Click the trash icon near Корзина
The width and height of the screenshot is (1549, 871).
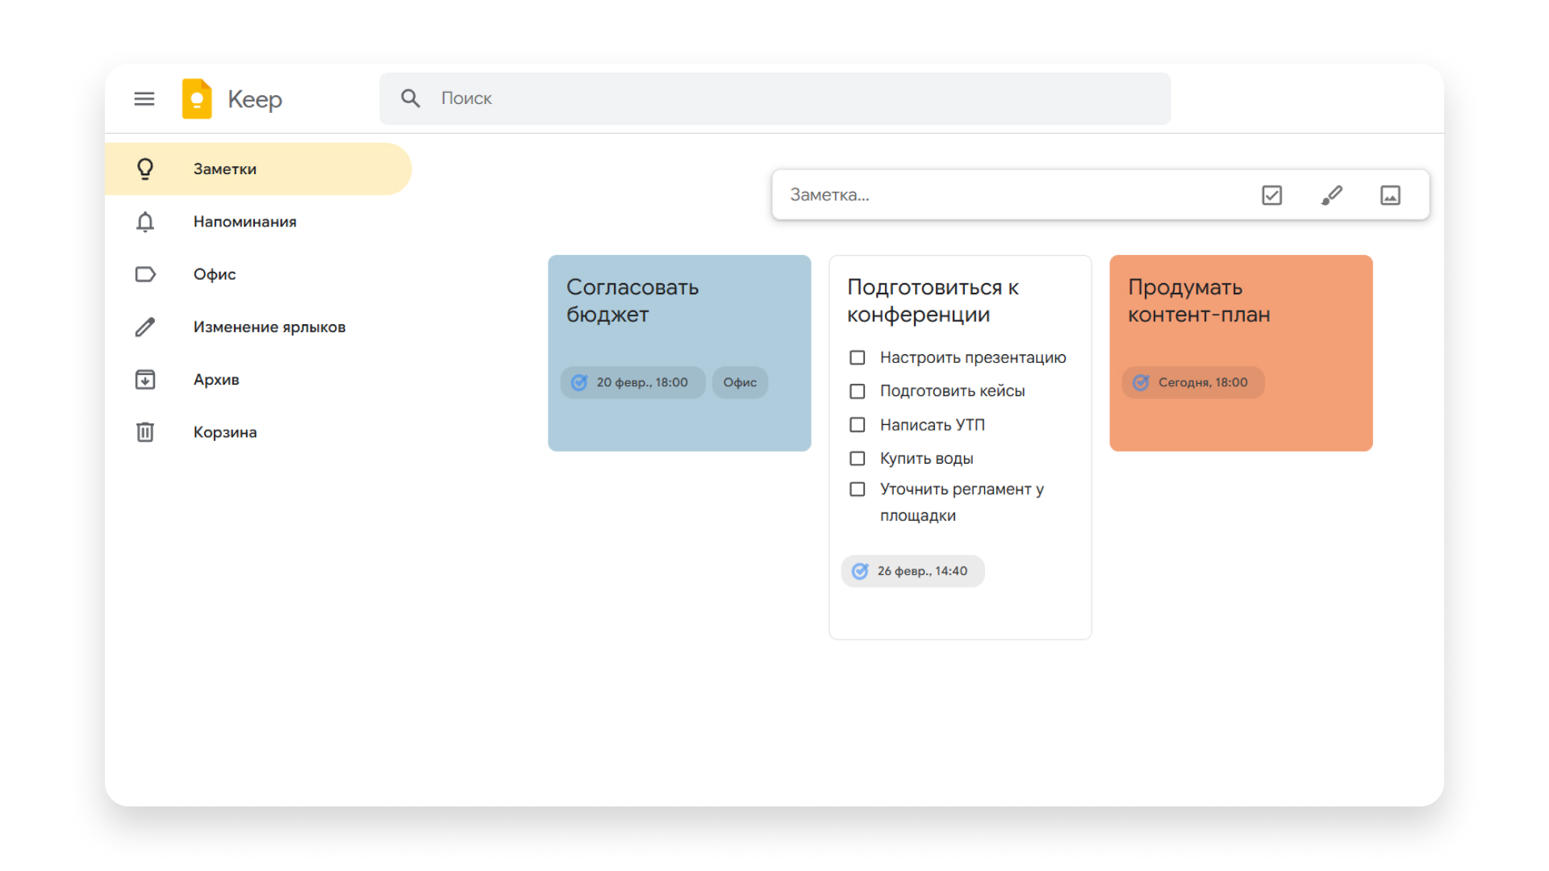pos(145,431)
